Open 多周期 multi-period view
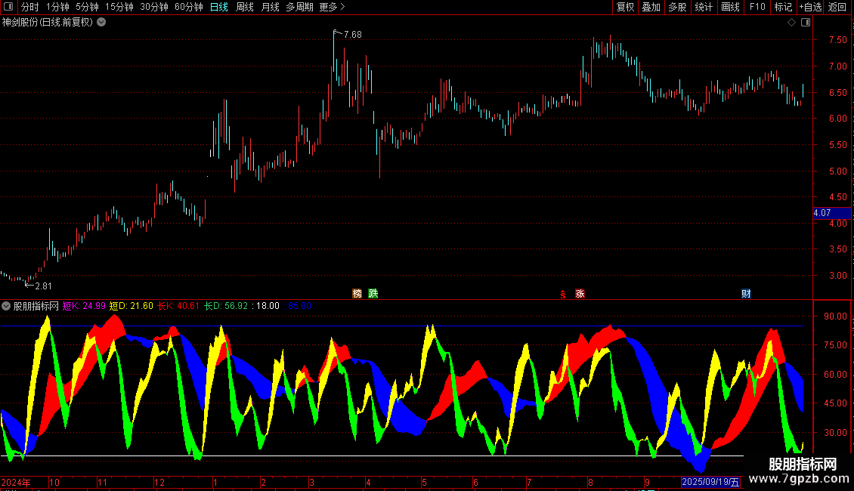 coord(299,7)
